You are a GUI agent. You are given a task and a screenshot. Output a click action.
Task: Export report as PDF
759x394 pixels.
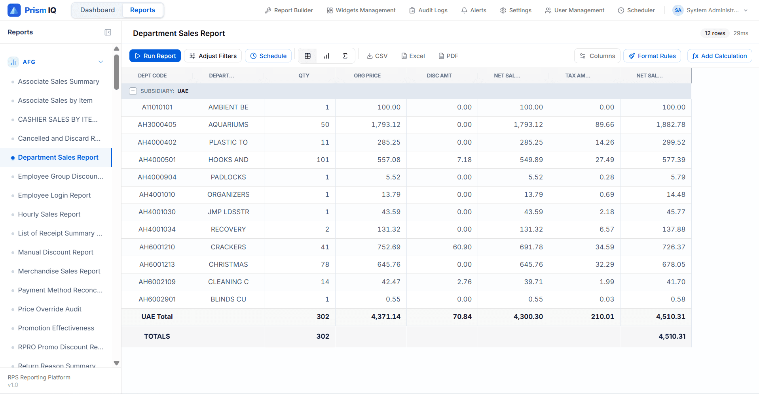coord(448,56)
